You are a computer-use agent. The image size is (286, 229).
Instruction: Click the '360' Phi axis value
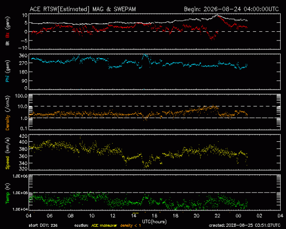point(23,55)
